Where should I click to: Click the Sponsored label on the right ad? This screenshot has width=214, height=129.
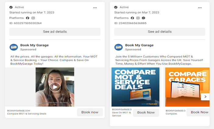coord(133,49)
